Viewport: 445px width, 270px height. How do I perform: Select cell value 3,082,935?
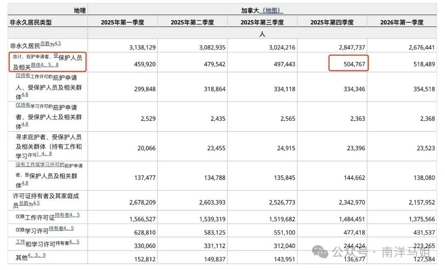pyautogui.click(x=212, y=47)
